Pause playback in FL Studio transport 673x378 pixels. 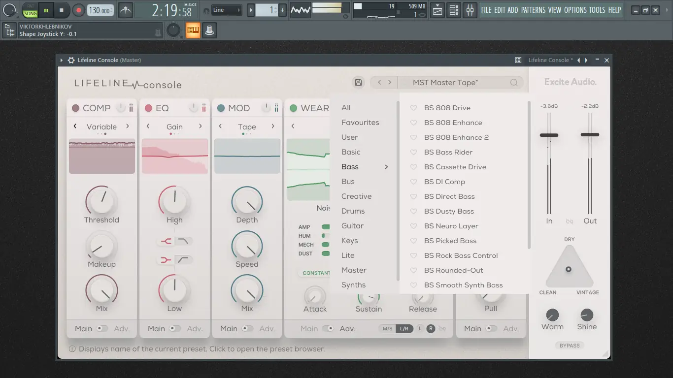46,10
